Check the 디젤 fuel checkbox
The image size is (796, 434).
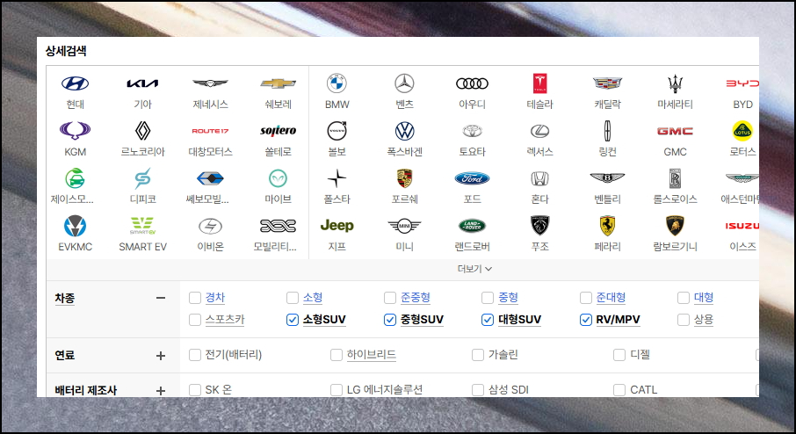pos(619,355)
